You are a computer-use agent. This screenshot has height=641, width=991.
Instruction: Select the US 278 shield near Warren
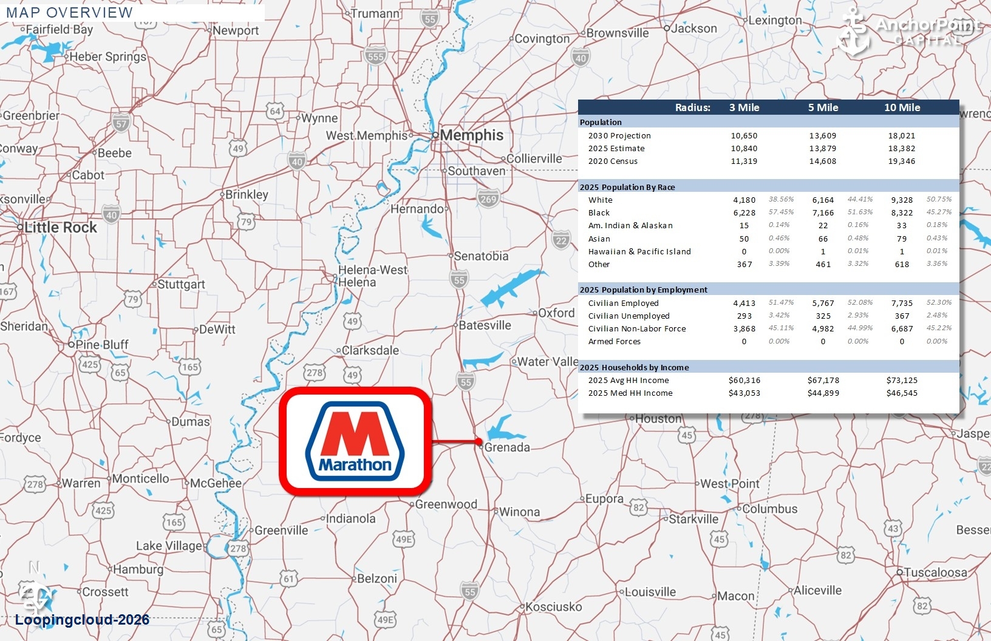pyautogui.click(x=35, y=484)
